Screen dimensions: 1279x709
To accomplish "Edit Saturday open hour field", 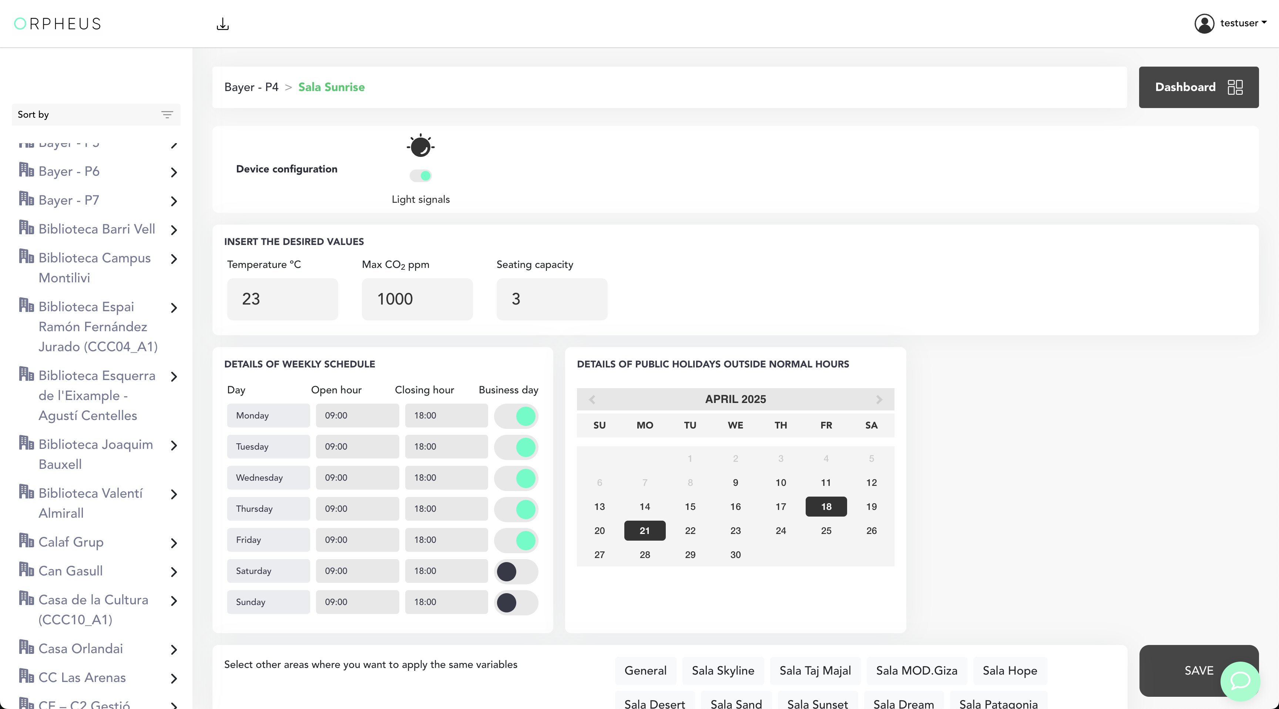I will click(x=357, y=571).
